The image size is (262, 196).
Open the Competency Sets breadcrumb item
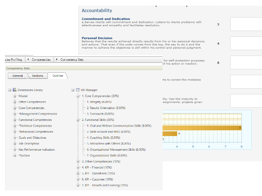(x=72, y=60)
